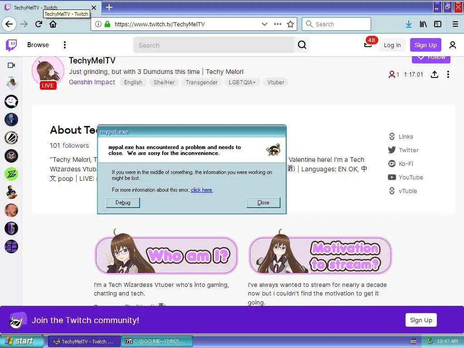Click the share upload icon next to stream time
Image resolution: width=464 pixels, height=348 pixels.
(x=435, y=74)
